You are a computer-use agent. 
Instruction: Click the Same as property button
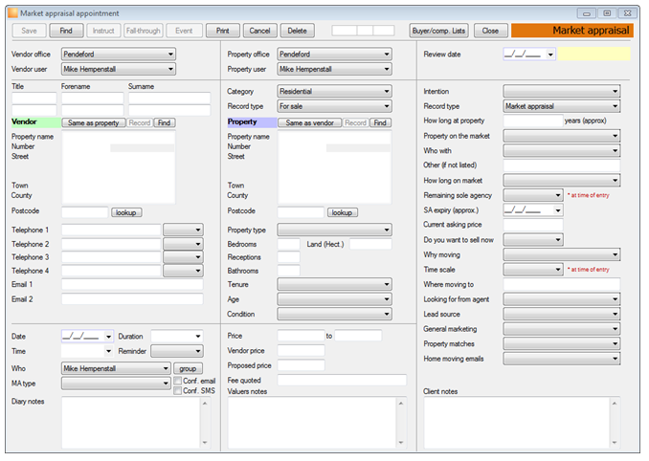pyautogui.click(x=94, y=122)
